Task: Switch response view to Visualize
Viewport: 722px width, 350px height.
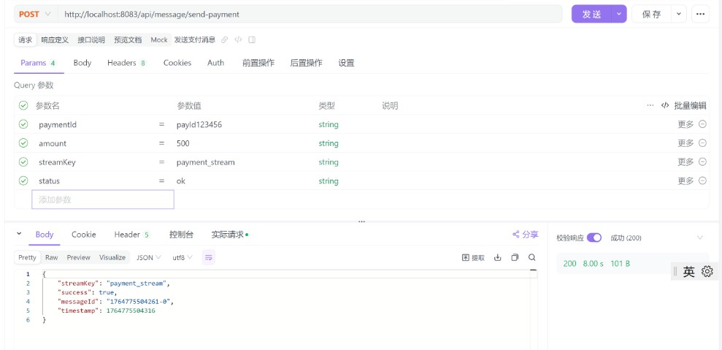Action: click(x=112, y=257)
